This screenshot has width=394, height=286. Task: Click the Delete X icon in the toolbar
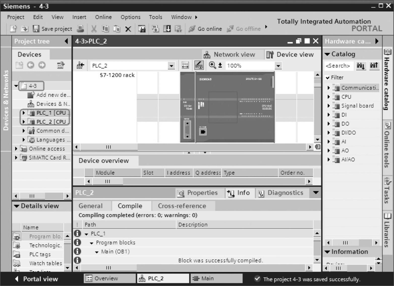(x=128, y=29)
